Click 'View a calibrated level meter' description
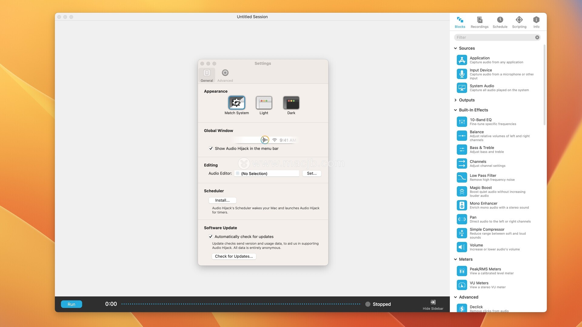 pyautogui.click(x=492, y=273)
